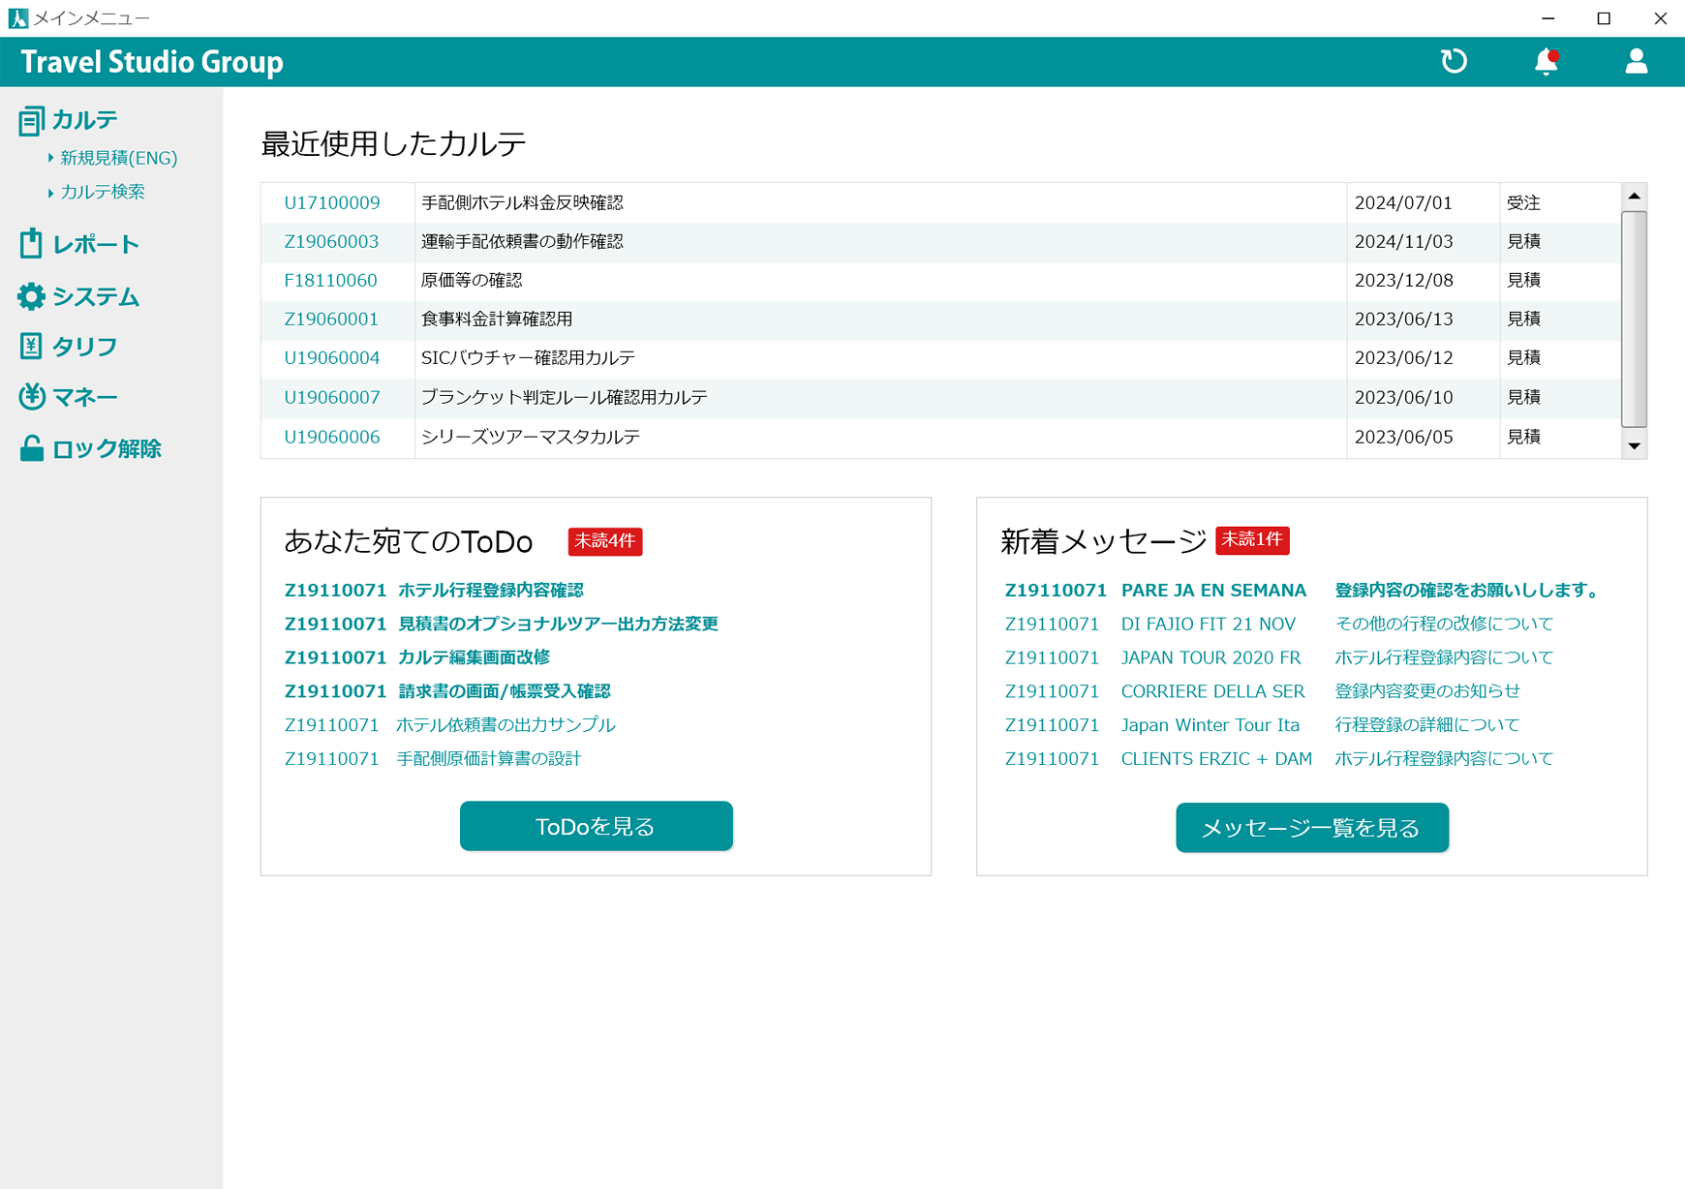Open message DI FAJIO FIT 21 NOV
The width and height of the screenshot is (1685, 1189).
pos(1209,625)
